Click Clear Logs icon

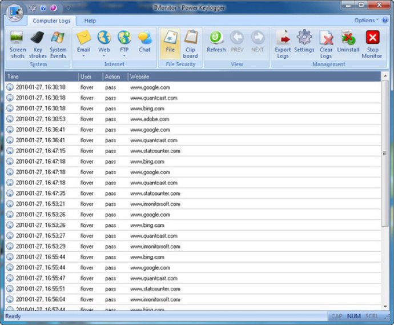tap(326, 38)
